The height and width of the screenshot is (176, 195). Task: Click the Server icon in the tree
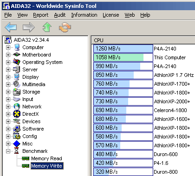click(x=17, y=69)
